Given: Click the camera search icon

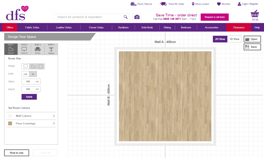Looking at the screenshot, I should pos(137,17).
